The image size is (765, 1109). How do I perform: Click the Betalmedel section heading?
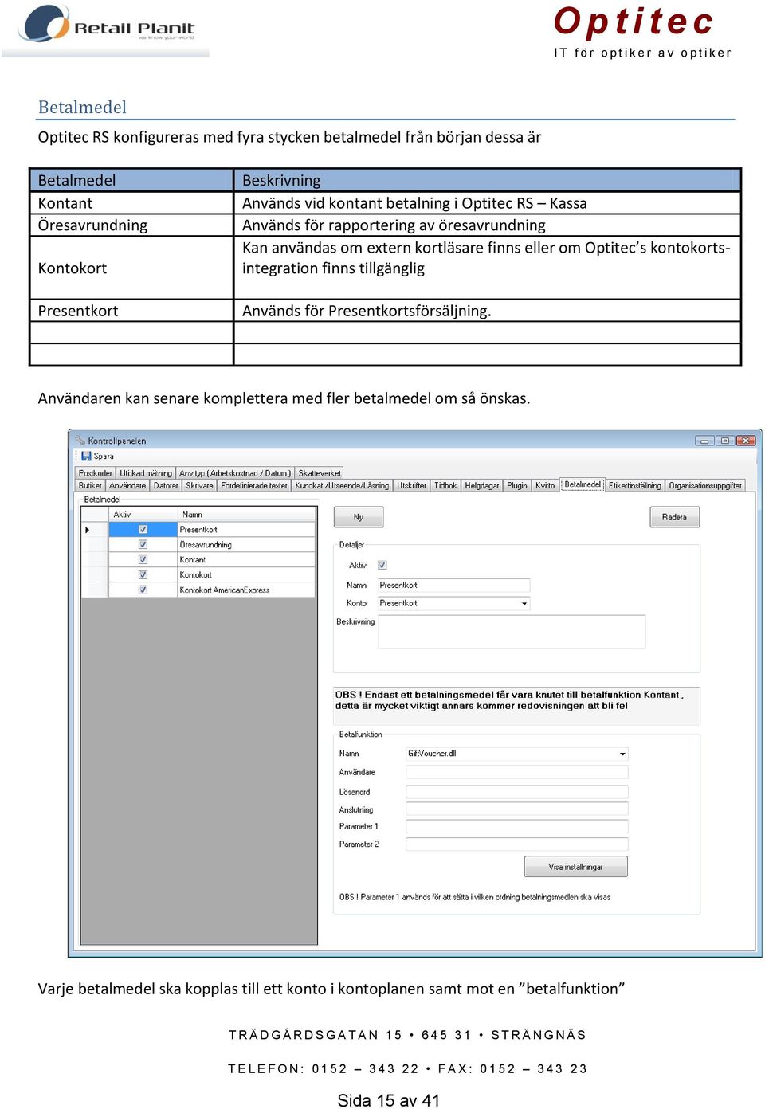click(x=82, y=108)
